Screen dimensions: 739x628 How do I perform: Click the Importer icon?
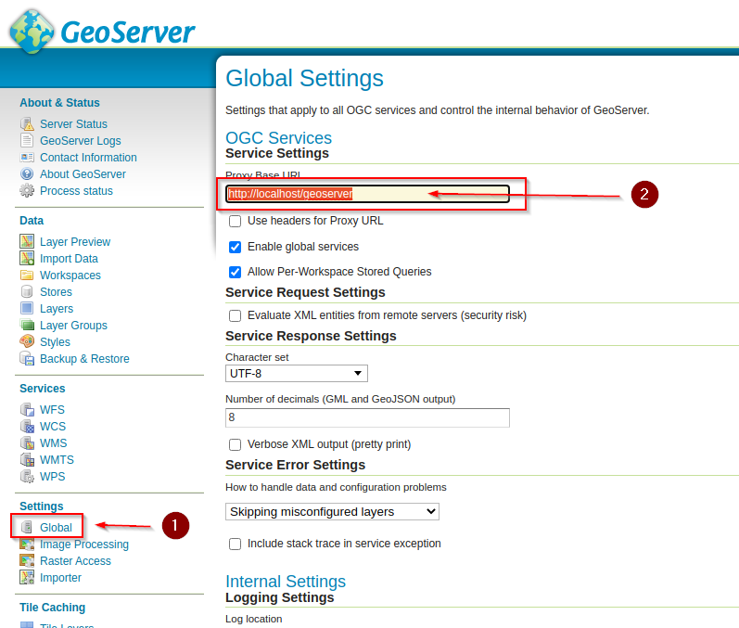(x=27, y=577)
